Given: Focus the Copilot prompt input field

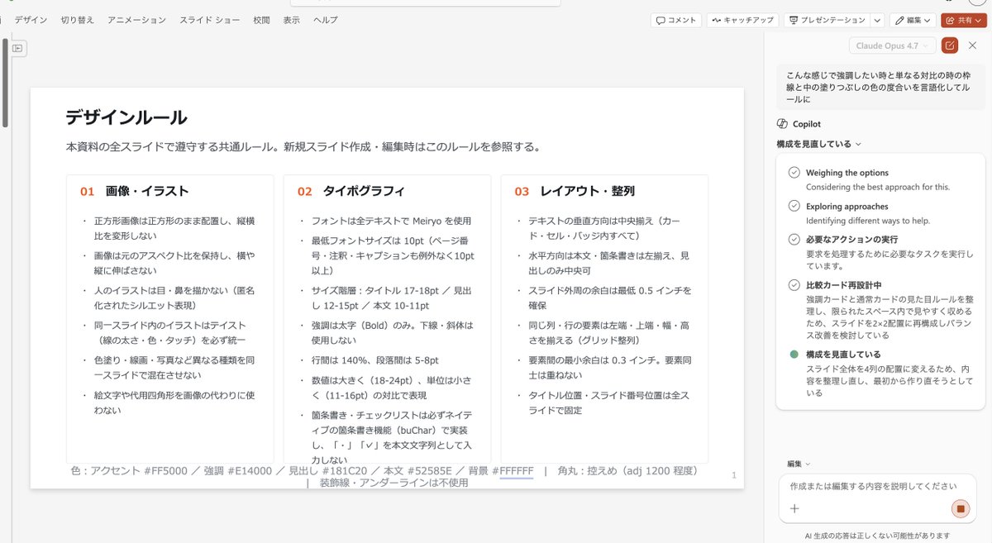Looking at the screenshot, I should [876, 486].
